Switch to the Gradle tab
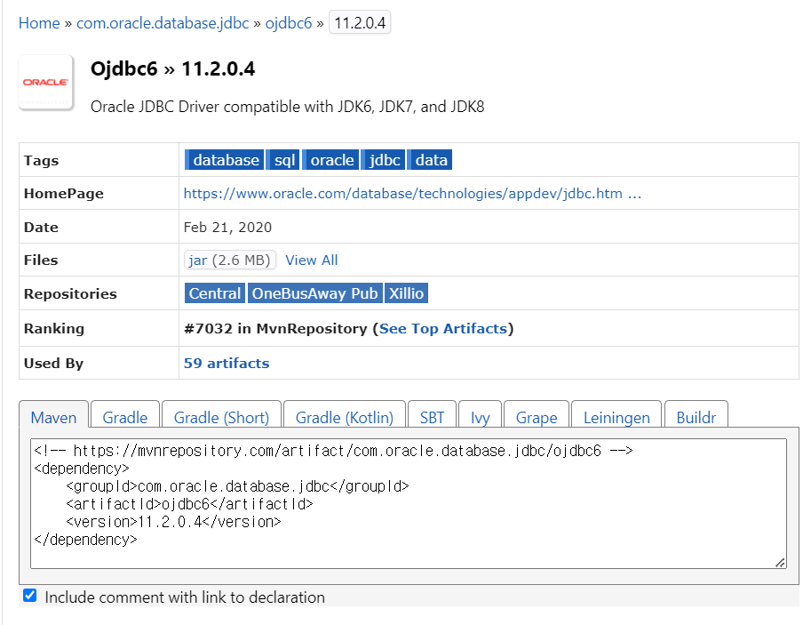 click(x=125, y=414)
